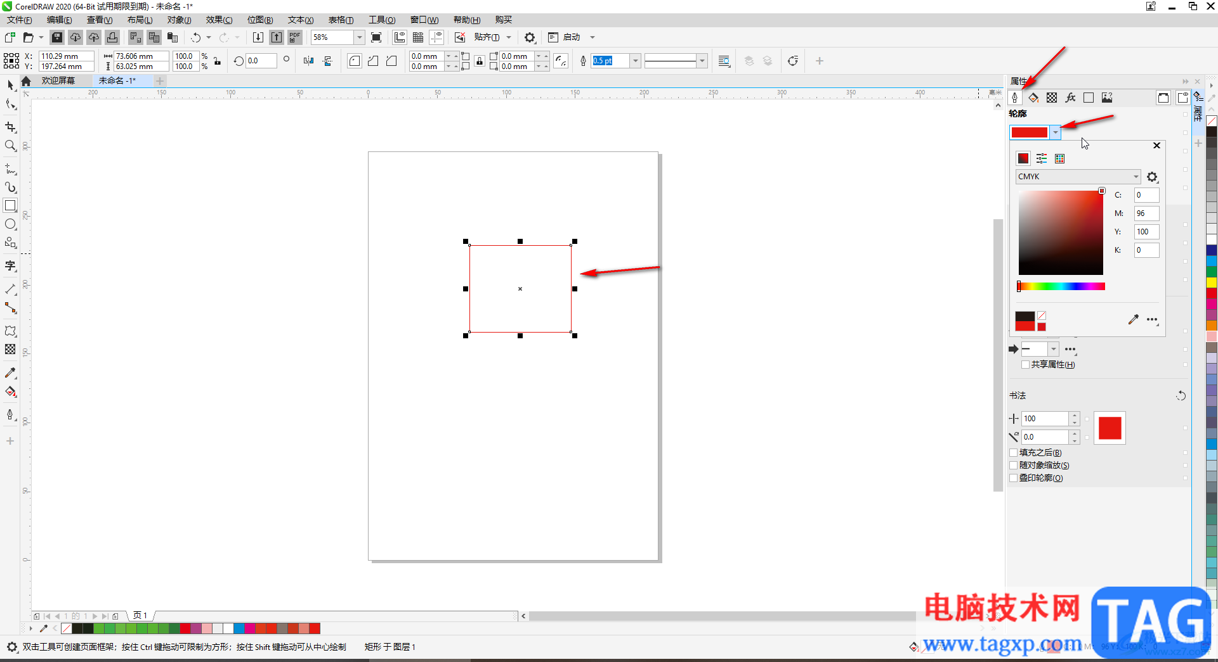
Task: Click inside the red color picker field
Action: click(x=1061, y=232)
